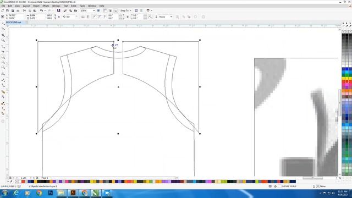The width and height of the screenshot is (352, 198).
Task: Click the Open file icon
Action: (7, 10)
